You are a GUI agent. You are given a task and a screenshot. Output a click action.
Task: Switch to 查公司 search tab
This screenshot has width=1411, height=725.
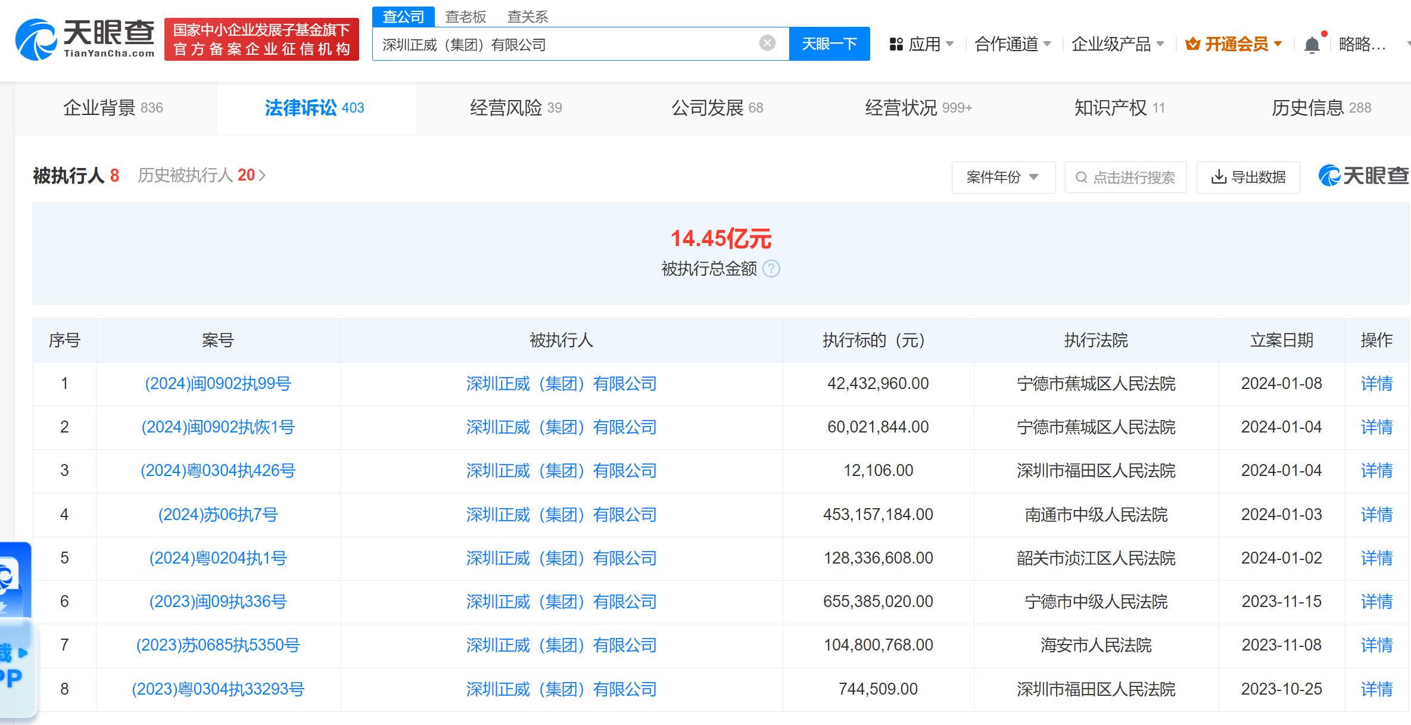pos(403,16)
